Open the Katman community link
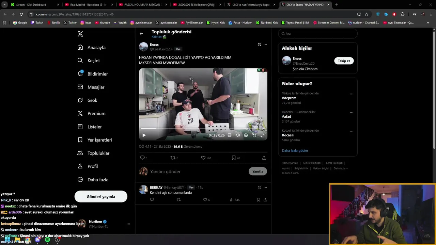 159,37
